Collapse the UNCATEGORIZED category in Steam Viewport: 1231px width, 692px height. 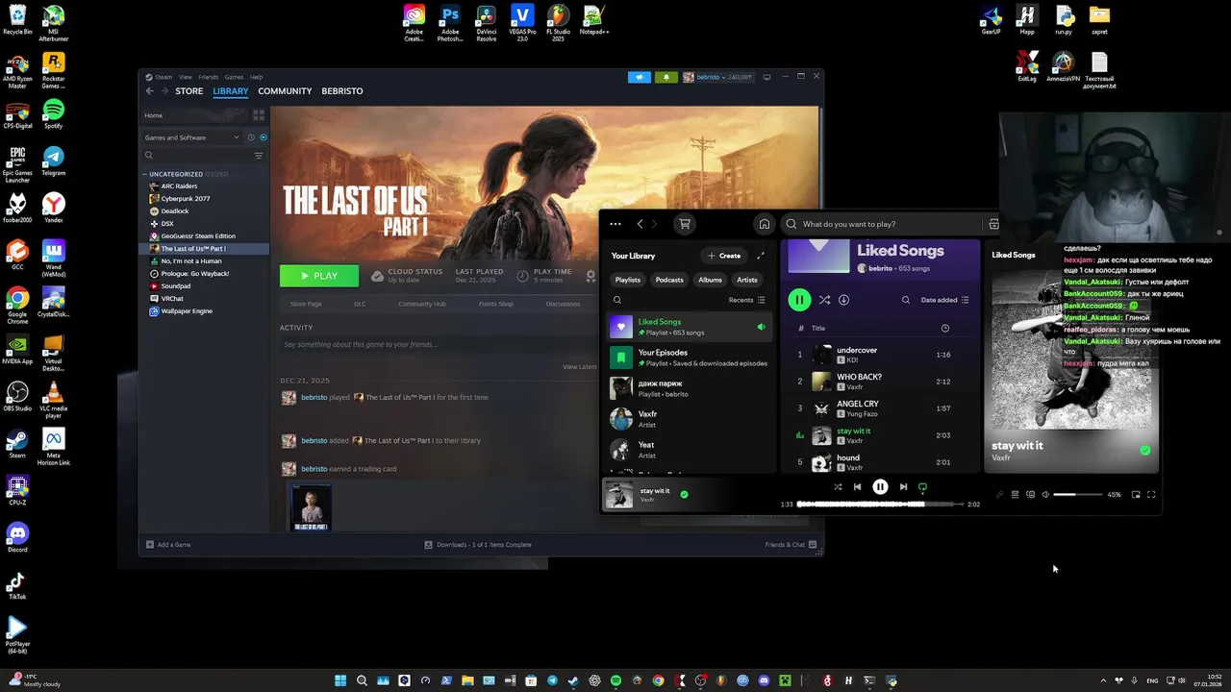click(x=144, y=175)
